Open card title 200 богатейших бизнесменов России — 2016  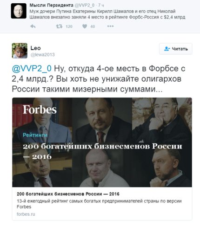tap(68, 194)
